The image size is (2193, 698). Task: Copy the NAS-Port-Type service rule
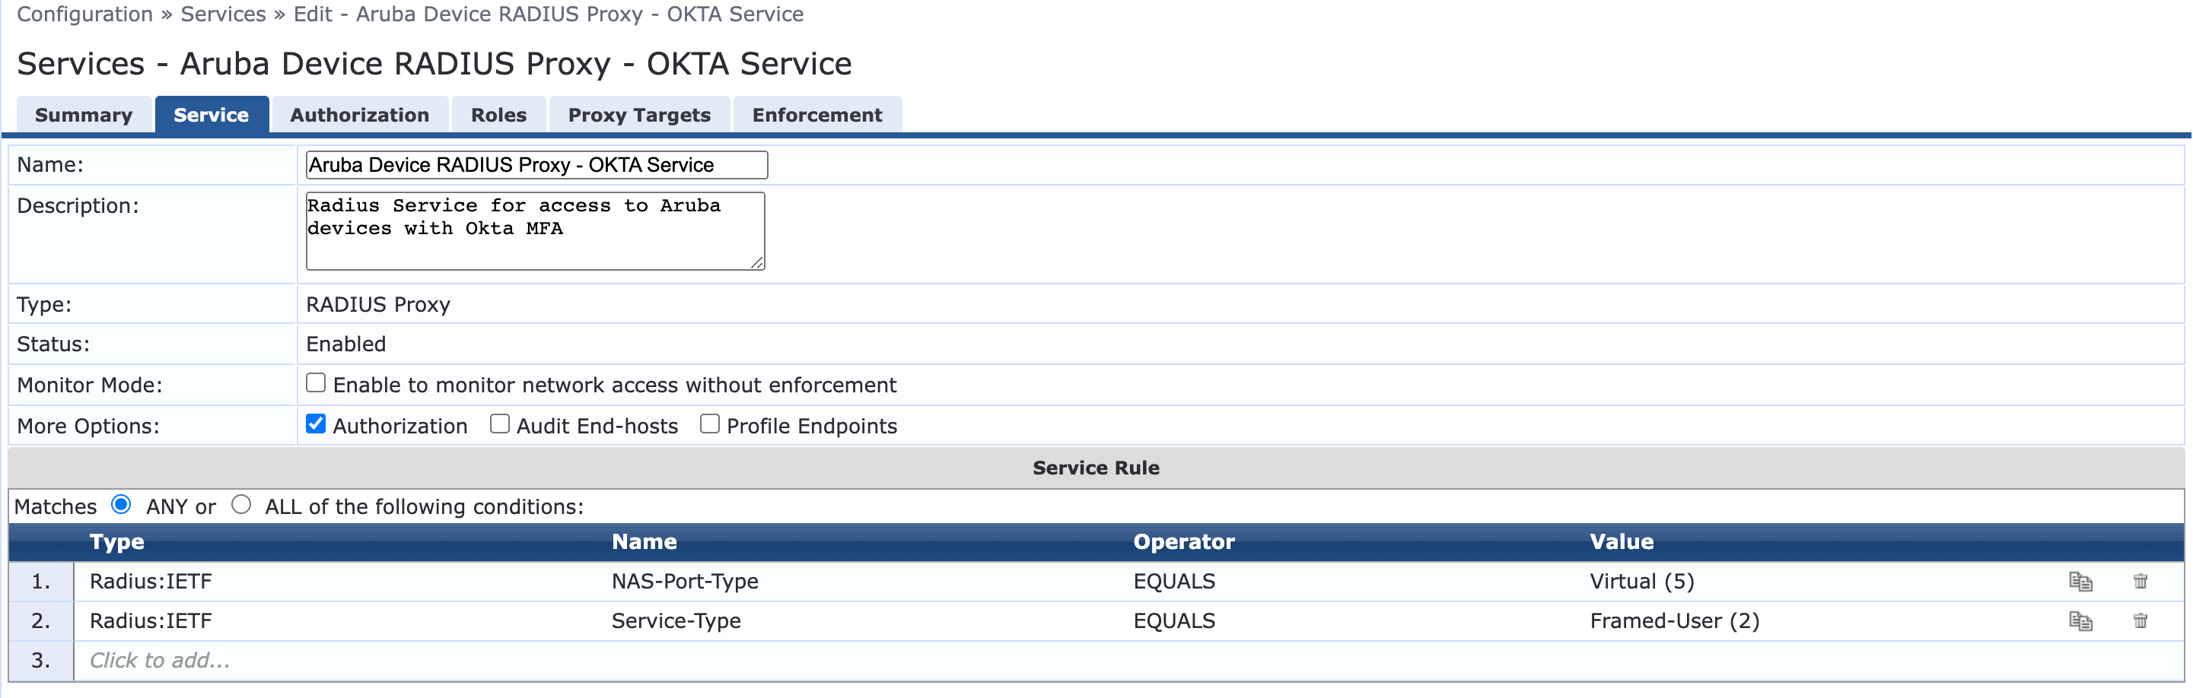point(2080,582)
